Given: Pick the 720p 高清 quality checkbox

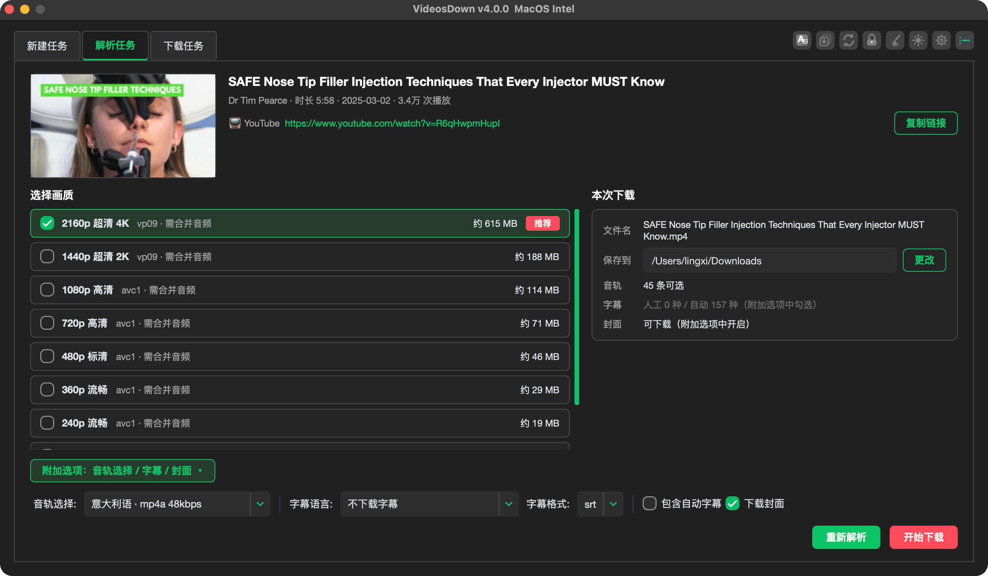Looking at the screenshot, I should coord(47,324).
